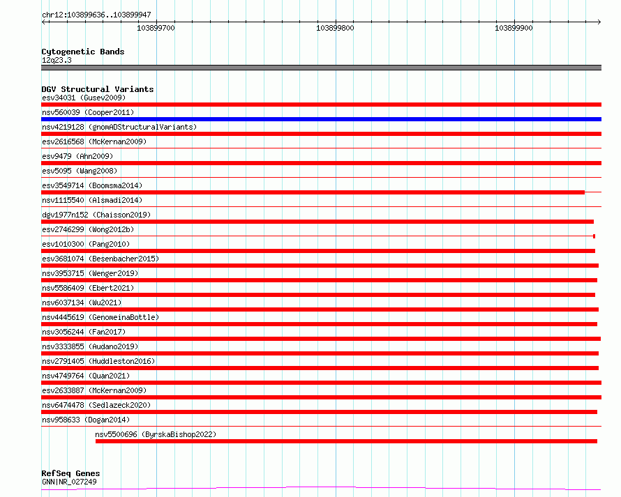Image resolution: width=621 pixels, height=497 pixels.
Task: Select the red bar under esv3549714 (Boomsma2014)
Action: (x=313, y=192)
